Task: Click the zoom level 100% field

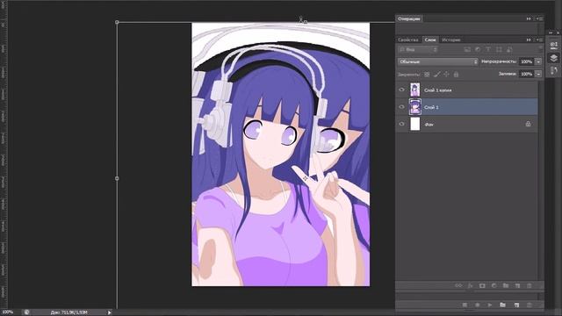Action: [x=8, y=312]
